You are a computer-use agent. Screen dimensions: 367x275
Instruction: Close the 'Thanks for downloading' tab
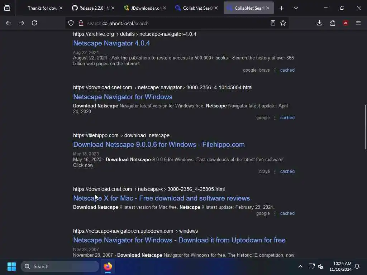coord(61,8)
